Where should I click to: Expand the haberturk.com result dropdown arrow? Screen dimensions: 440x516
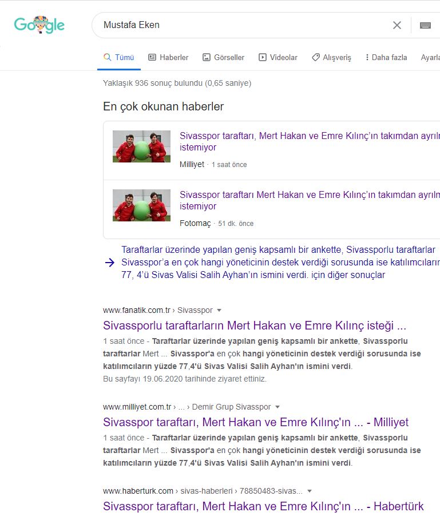tap(310, 491)
